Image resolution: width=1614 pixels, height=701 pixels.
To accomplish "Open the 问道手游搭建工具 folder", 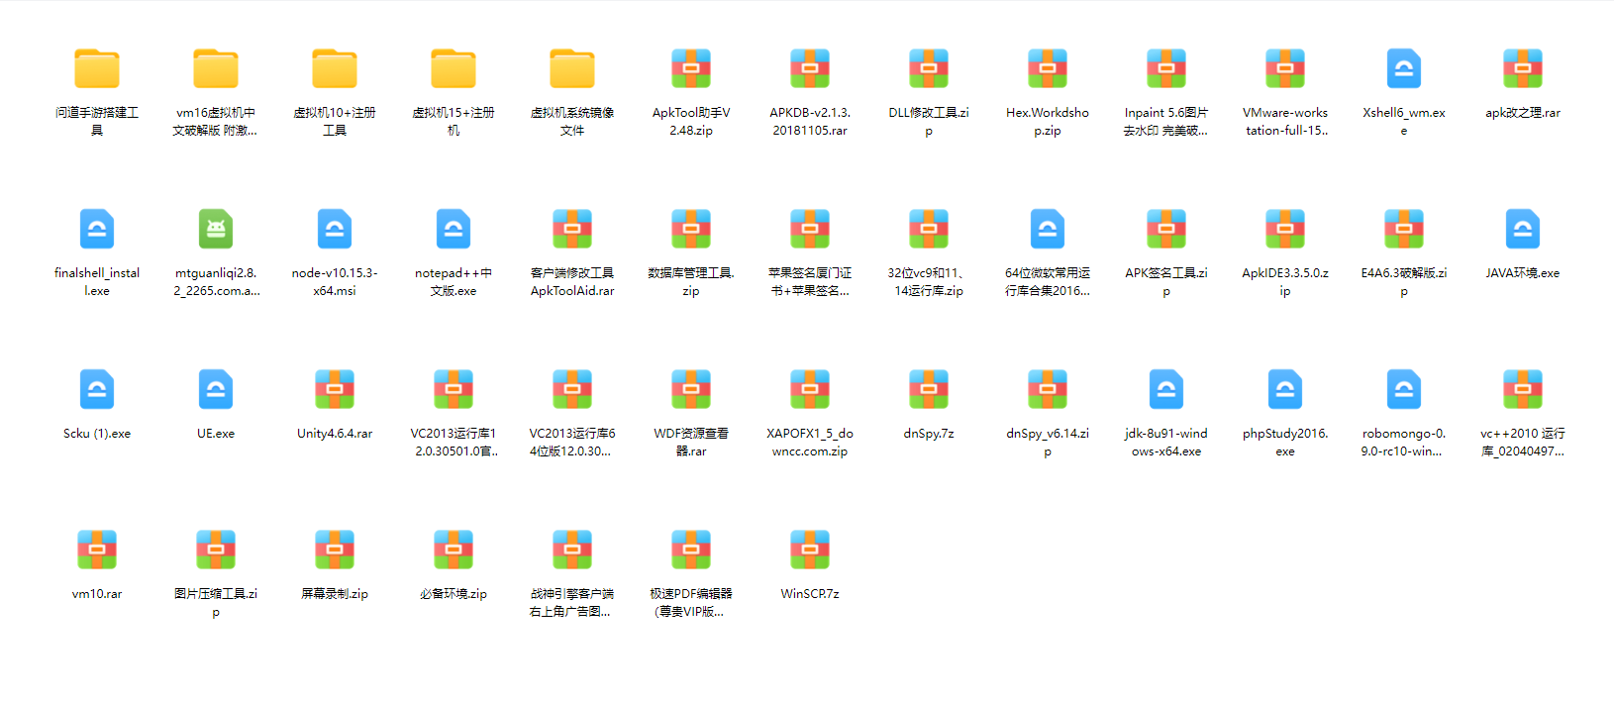I will point(97,69).
